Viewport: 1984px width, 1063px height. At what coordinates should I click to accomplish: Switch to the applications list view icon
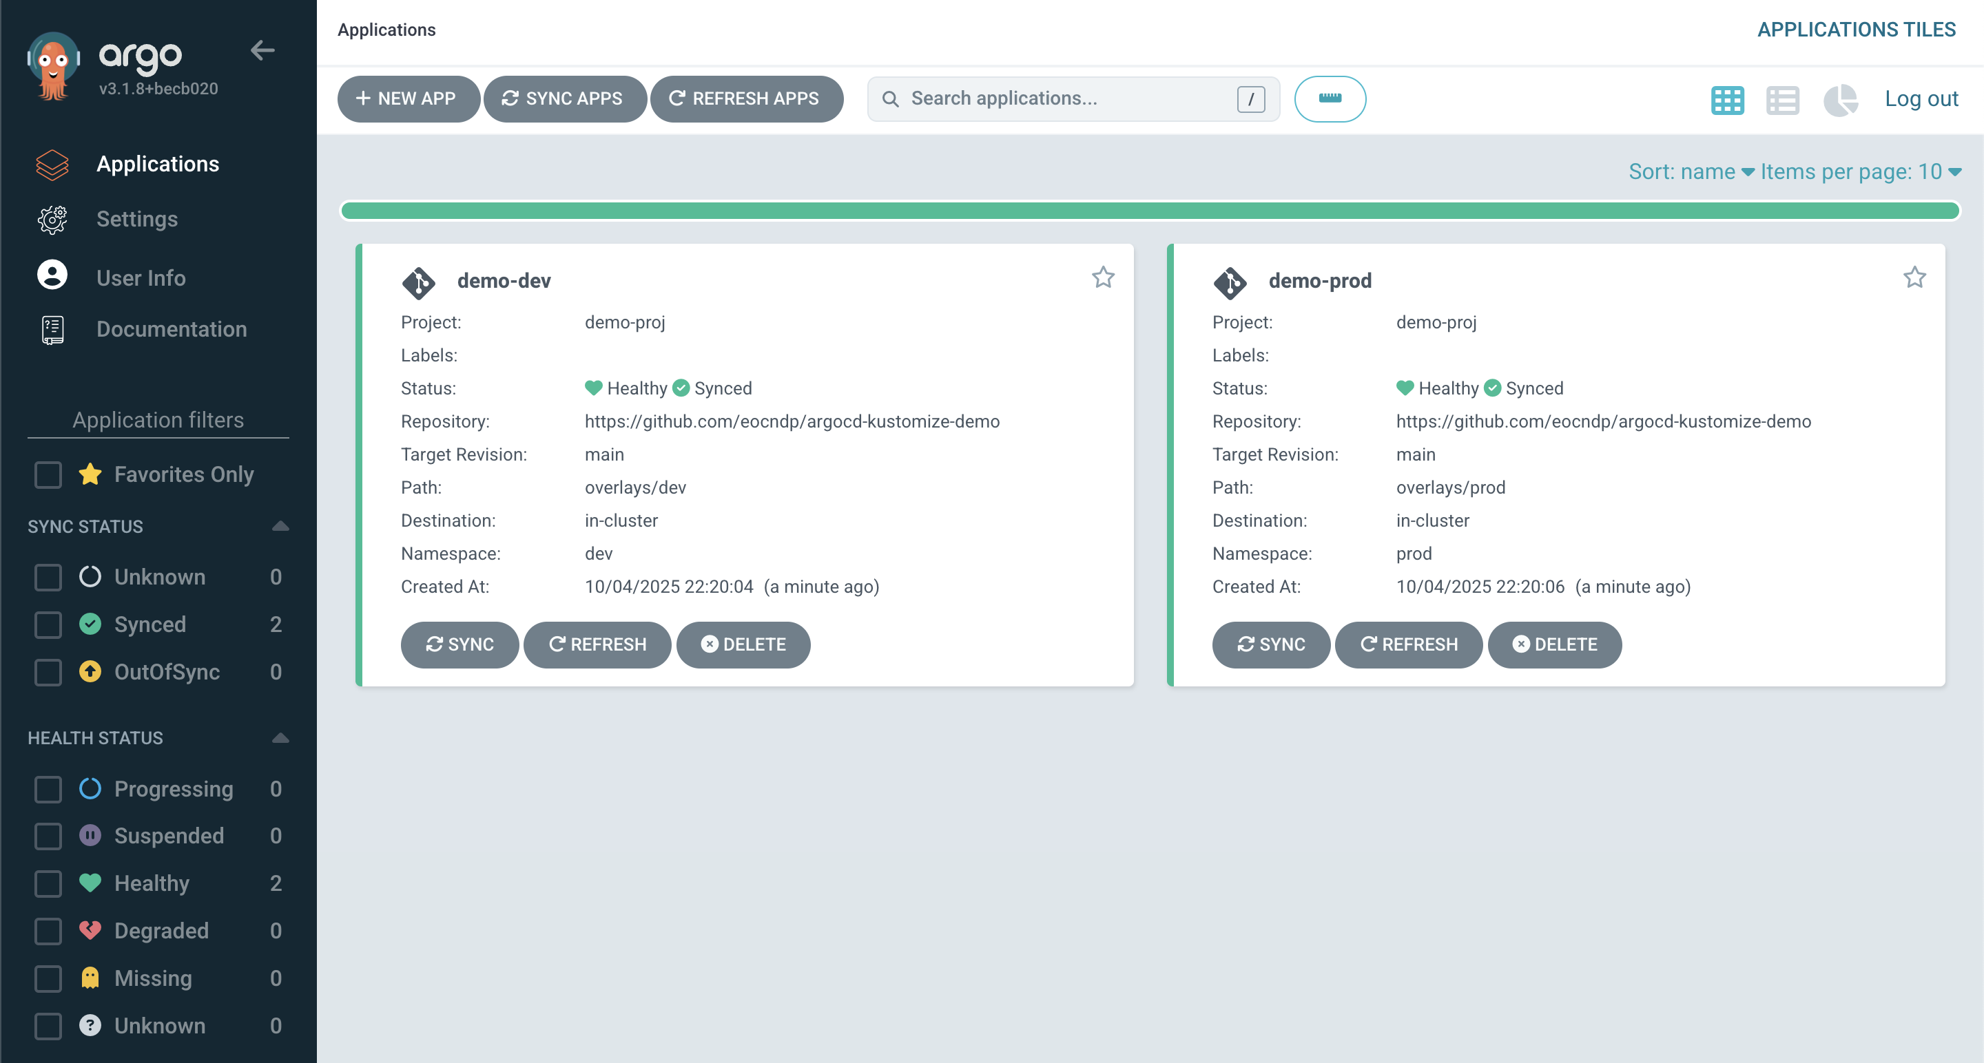[x=1782, y=99]
